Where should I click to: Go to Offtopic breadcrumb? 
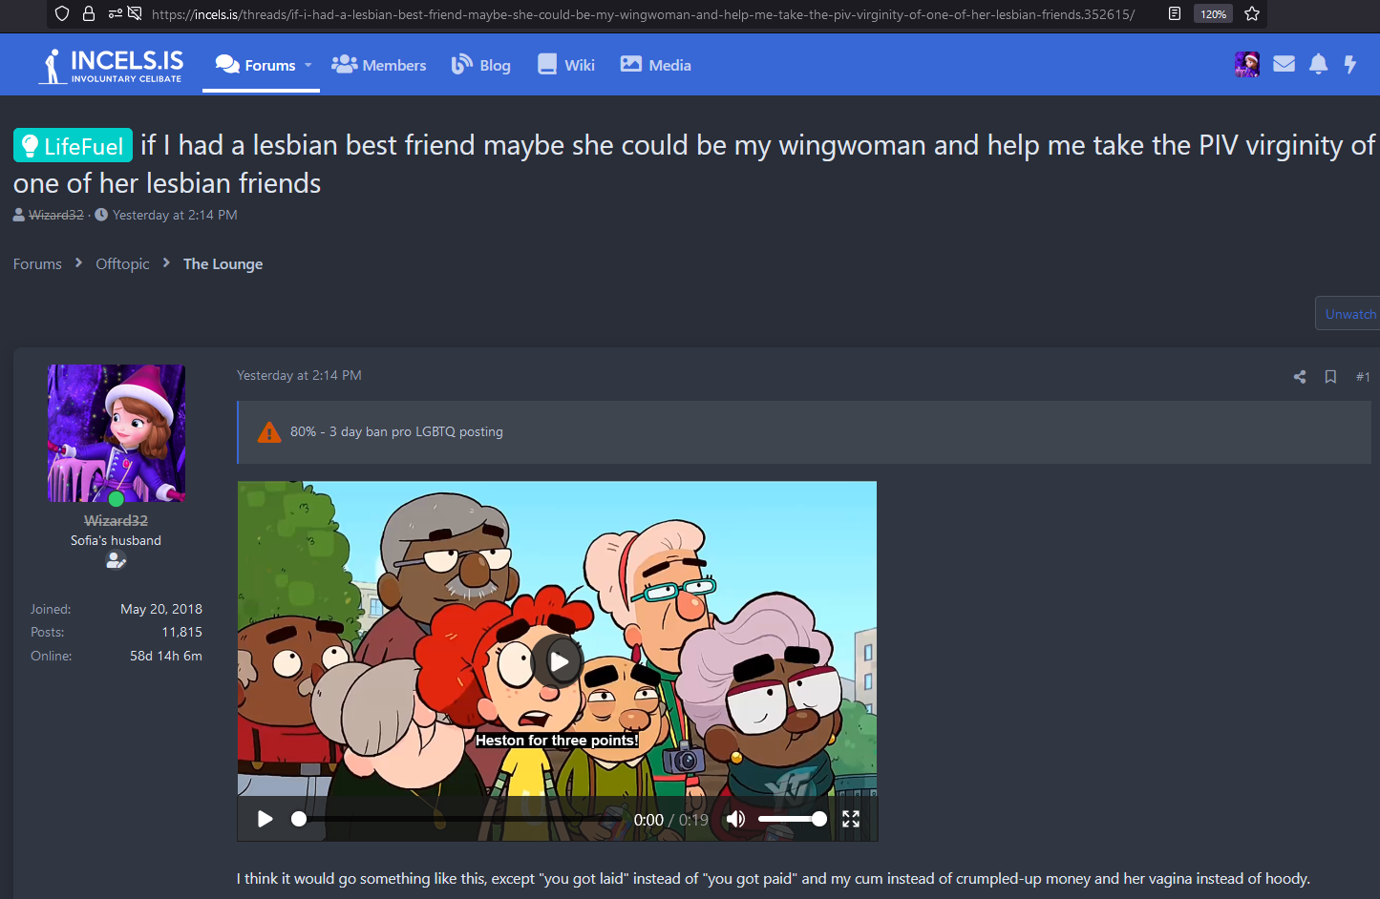pyautogui.click(x=122, y=263)
